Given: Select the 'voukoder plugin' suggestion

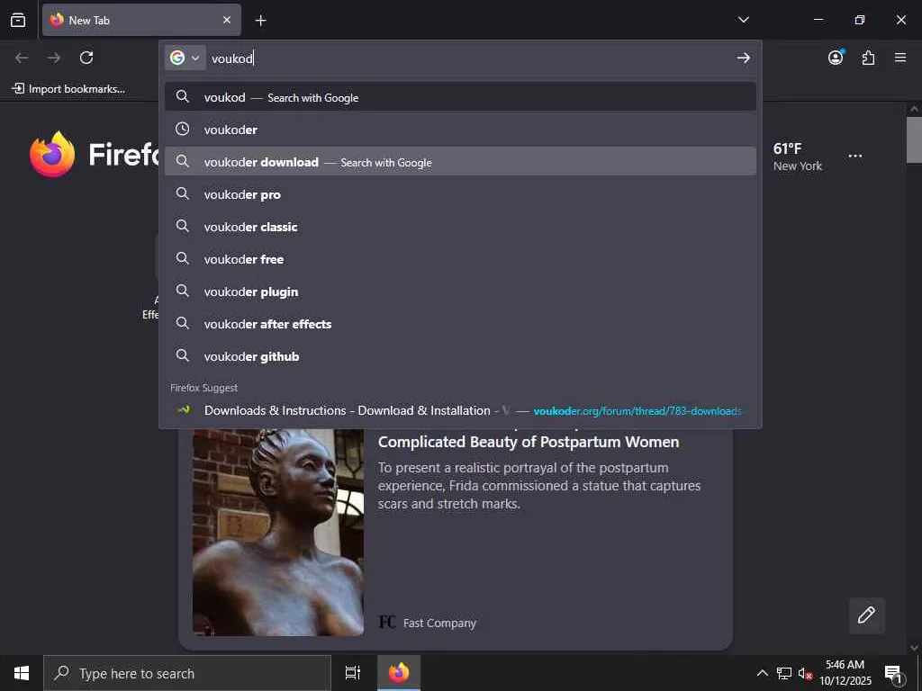Looking at the screenshot, I should [x=460, y=292].
